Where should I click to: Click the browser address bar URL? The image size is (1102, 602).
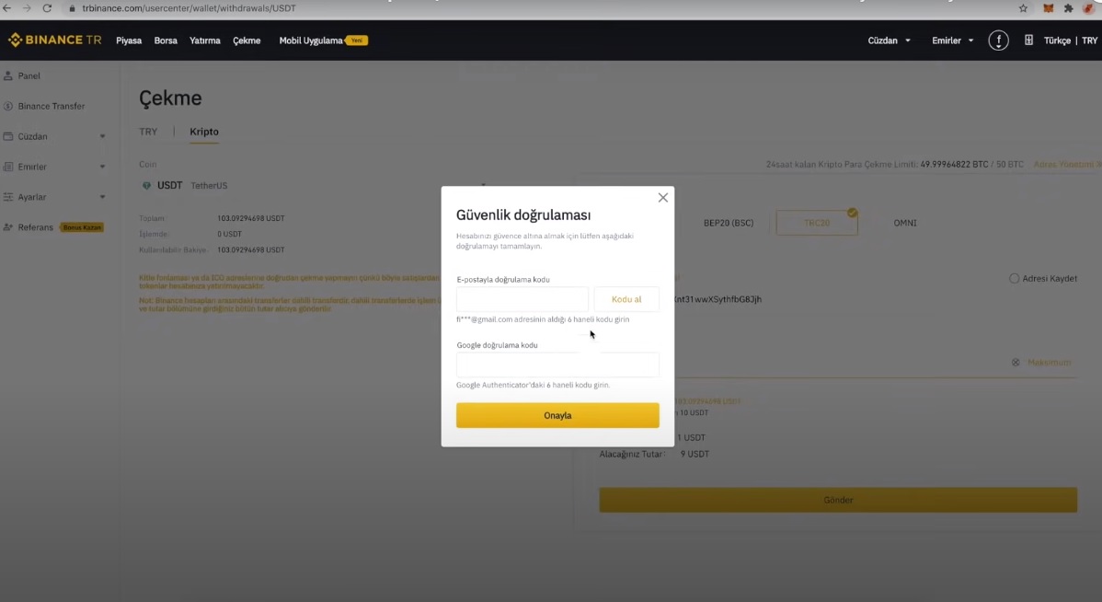189,8
